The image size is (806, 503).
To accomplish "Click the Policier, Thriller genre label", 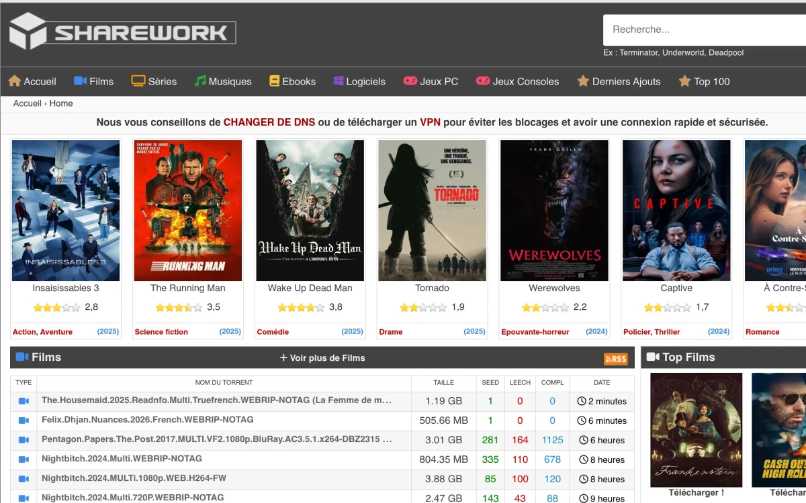I will pyautogui.click(x=652, y=331).
